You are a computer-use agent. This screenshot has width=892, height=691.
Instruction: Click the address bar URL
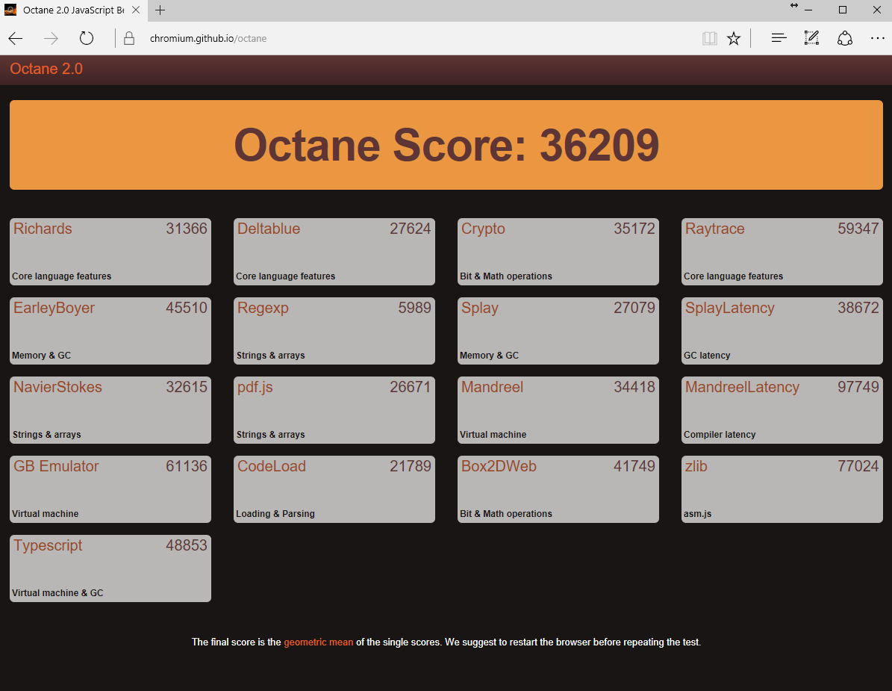click(x=208, y=39)
